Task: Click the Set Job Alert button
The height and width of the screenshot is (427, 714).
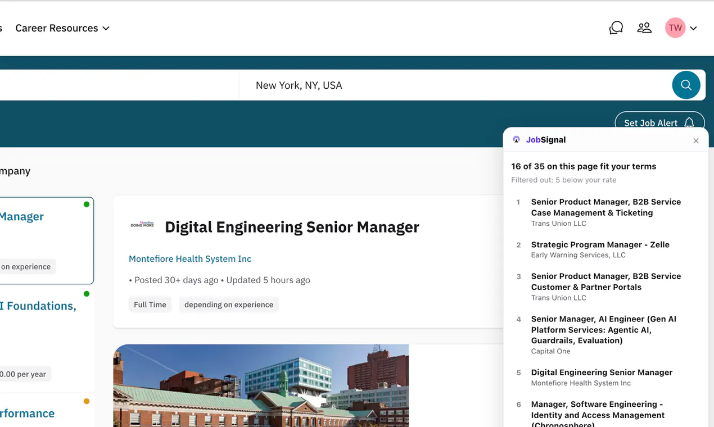Action: point(659,122)
